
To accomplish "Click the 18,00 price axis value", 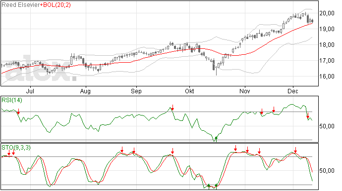I will coord(327,45).
